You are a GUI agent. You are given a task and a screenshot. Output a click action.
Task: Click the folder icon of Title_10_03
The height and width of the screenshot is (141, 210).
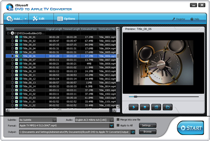click(x=20, y=98)
